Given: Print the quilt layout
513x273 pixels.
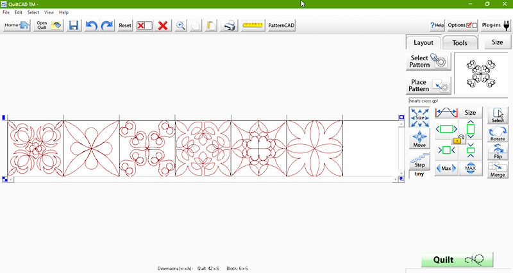Looking at the screenshot, I should 229,26.
